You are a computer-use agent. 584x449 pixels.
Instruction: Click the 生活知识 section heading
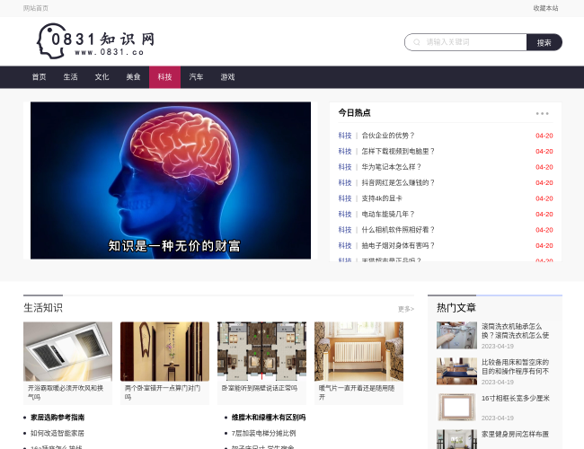pos(43,308)
